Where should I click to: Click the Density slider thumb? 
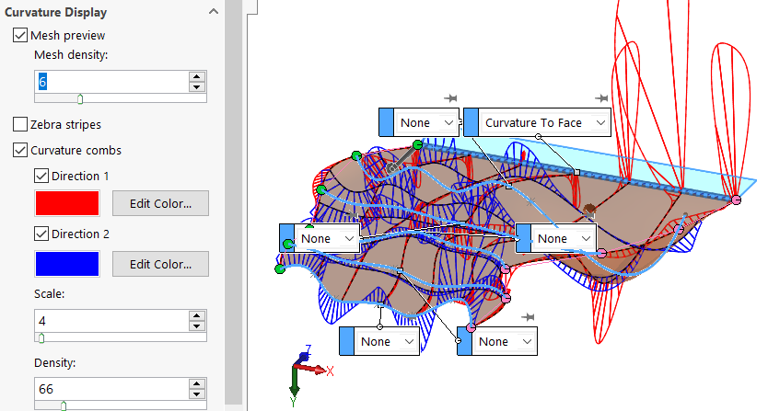64,405
